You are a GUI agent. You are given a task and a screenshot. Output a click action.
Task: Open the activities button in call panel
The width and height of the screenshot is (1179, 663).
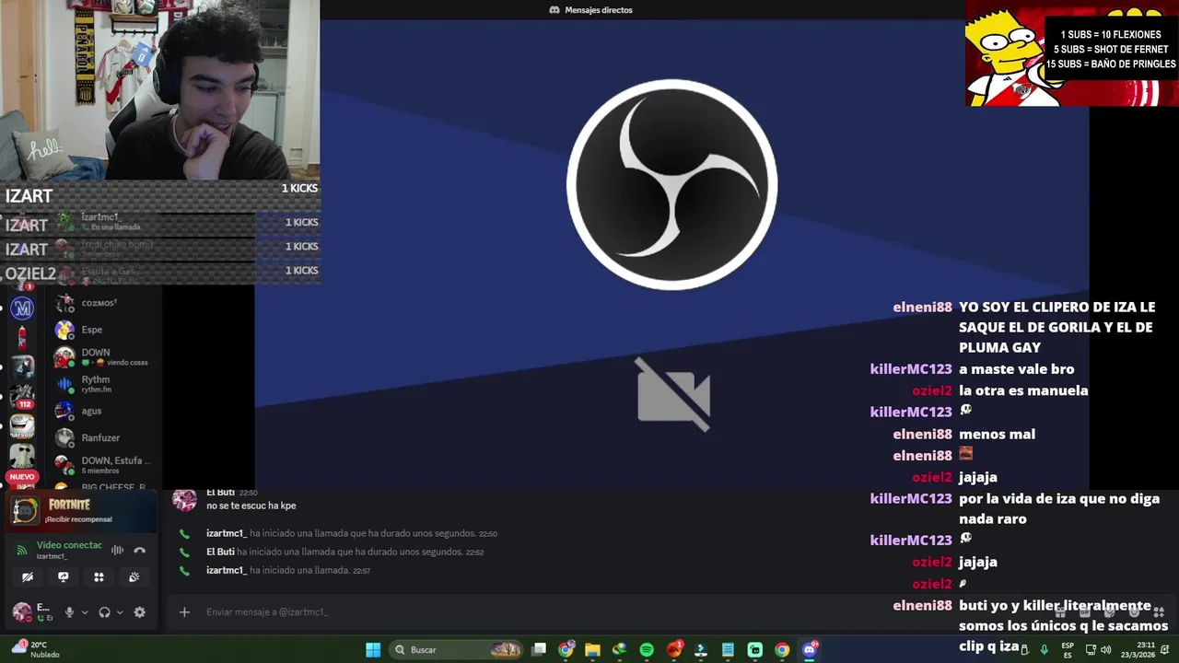(99, 577)
